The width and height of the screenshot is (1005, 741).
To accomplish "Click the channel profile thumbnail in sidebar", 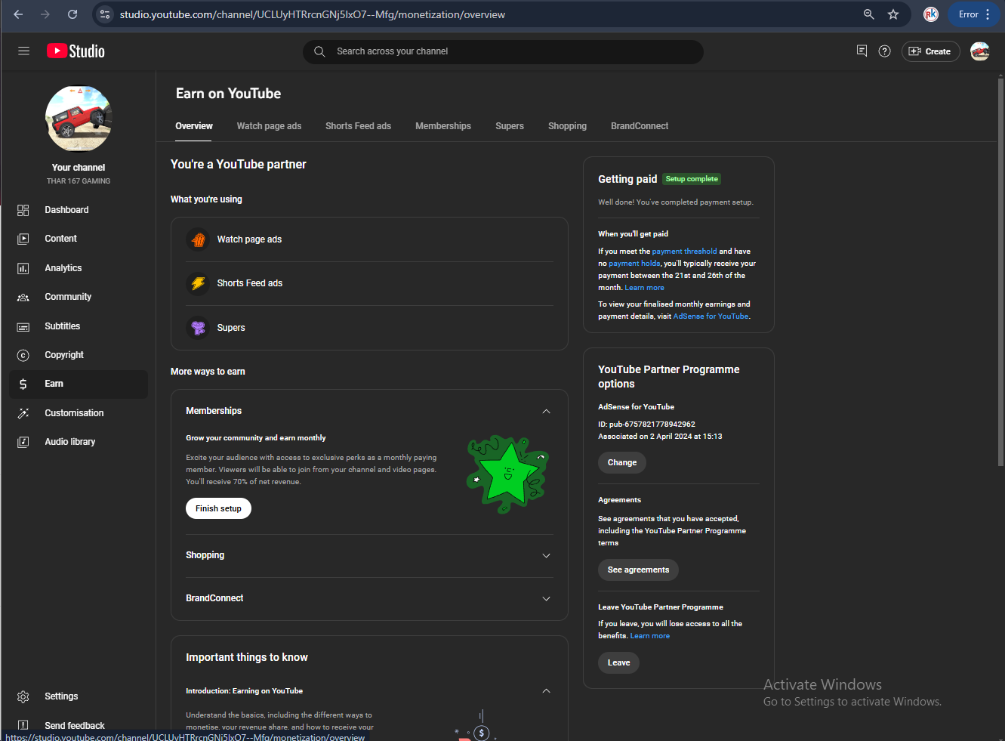I will coord(79,119).
